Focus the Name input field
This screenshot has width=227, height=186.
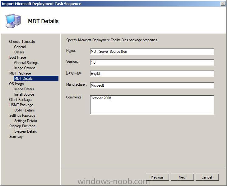click(x=152, y=52)
